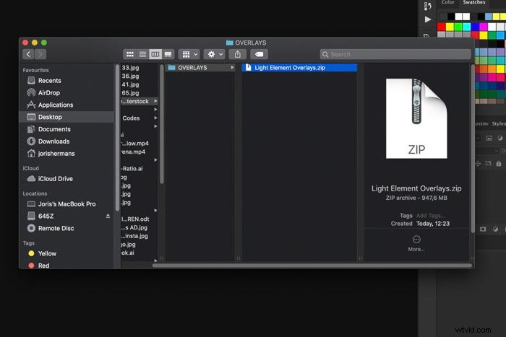Expand the OVERLAYS folder arrow
The width and height of the screenshot is (506, 337).
pos(232,68)
